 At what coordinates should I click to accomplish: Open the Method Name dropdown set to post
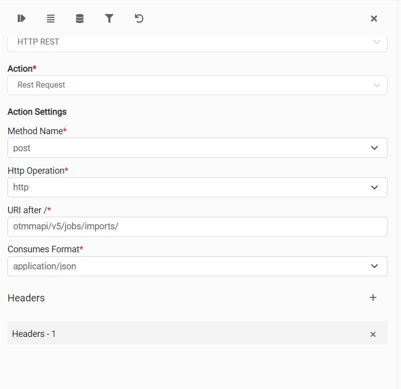[x=197, y=148]
